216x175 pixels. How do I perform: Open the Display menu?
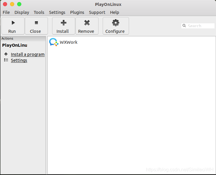pos(22,12)
